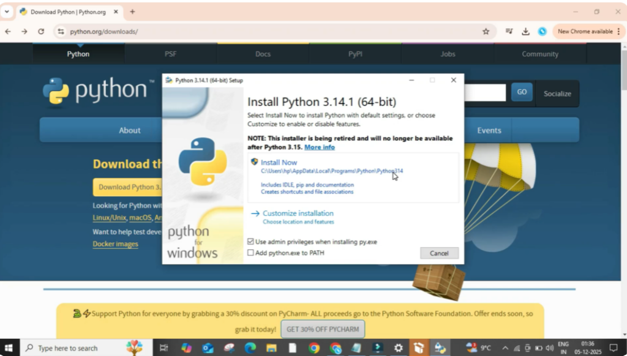This screenshot has width=627, height=356.
Task: View site information icon in address bar
Action: [60, 32]
